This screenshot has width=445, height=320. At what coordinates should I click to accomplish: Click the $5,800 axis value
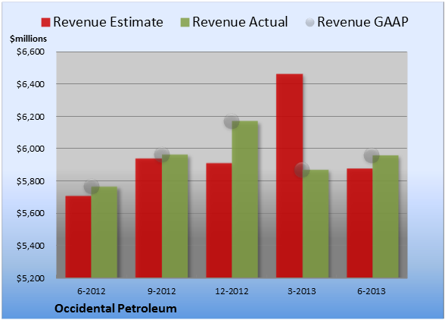[x=30, y=181]
